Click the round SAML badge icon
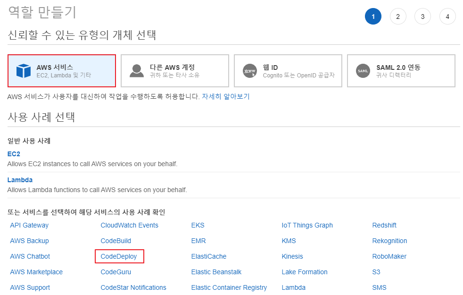Viewport: 463px width, 295px height. [x=363, y=71]
